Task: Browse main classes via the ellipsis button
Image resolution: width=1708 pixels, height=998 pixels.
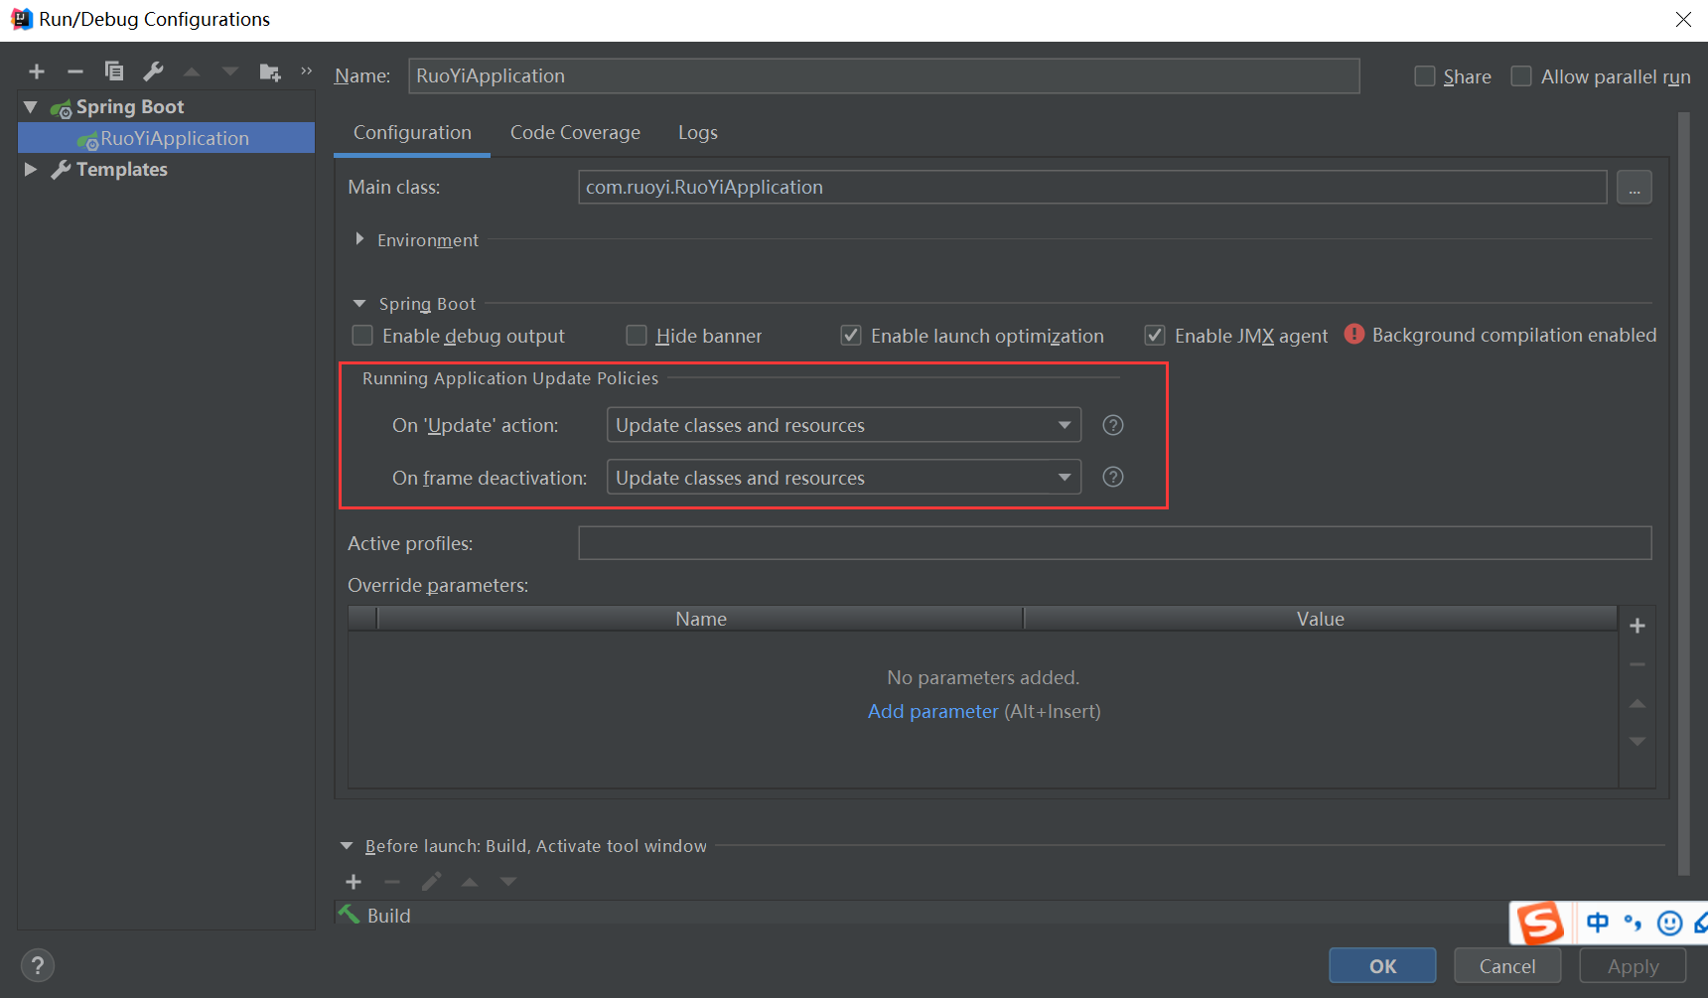Action: pos(1634,187)
